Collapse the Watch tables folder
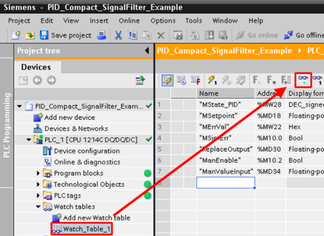Screen dimensions: 324x236 [x=38, y=207]
